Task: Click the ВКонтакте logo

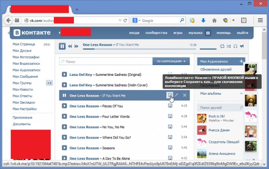Action: point(32,33)
